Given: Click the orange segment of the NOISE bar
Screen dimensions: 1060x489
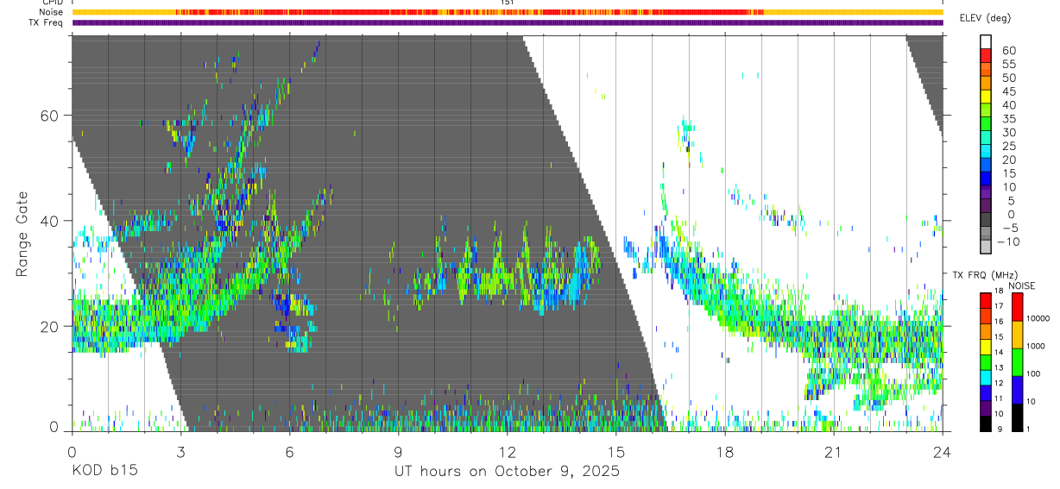Looking at the screenshot, I should pos(1018,334).
